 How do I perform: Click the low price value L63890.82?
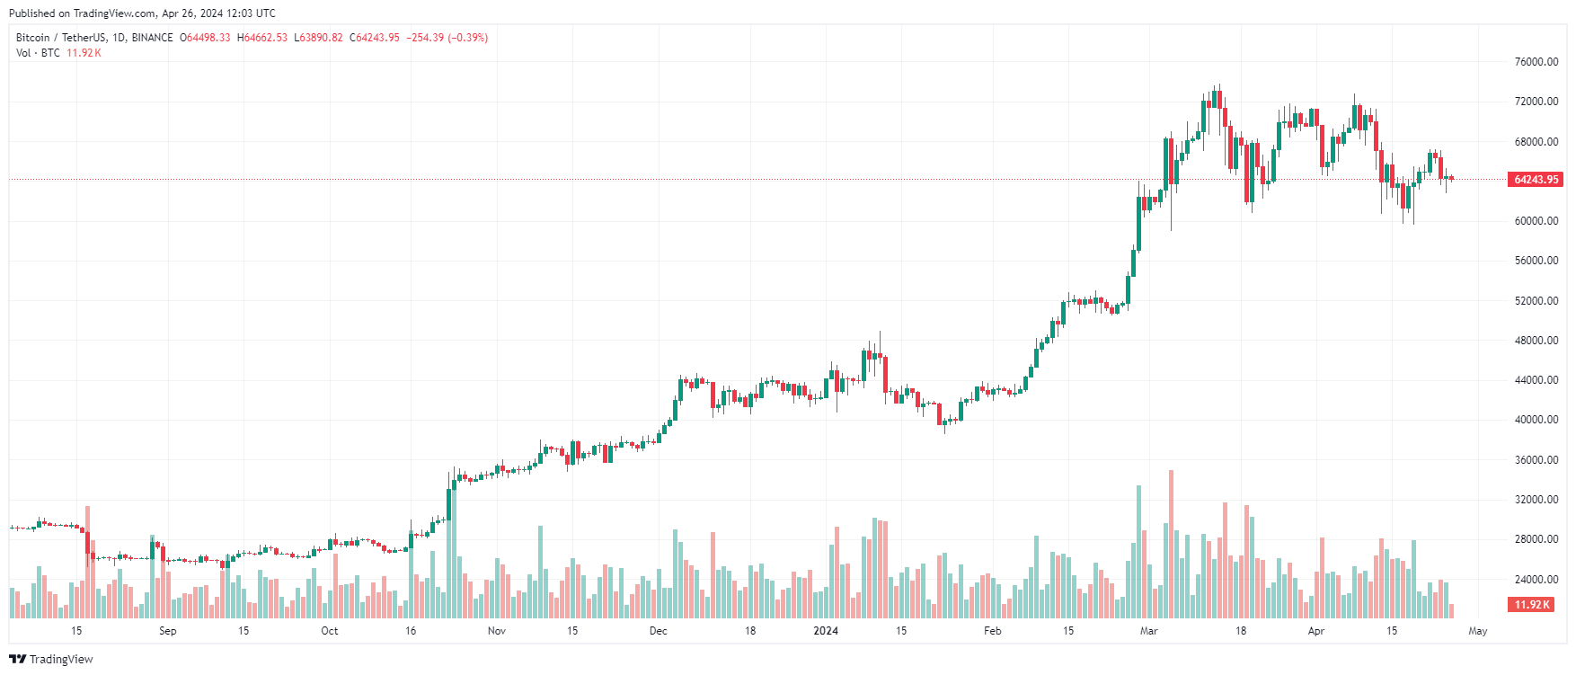click(318, 38)
